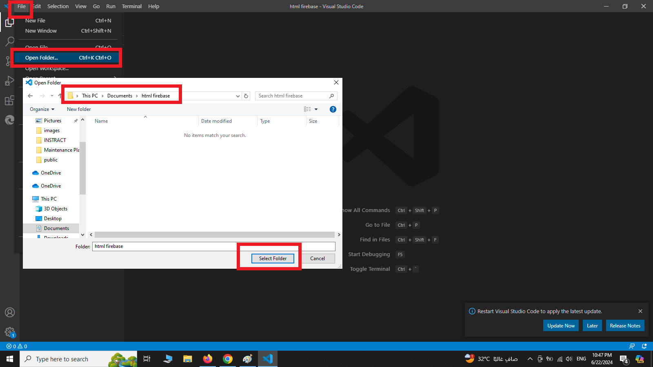Unpin Pictures using its pin icon
The image size is (653, 367).
pyautogui.click(x=76, y=120)
